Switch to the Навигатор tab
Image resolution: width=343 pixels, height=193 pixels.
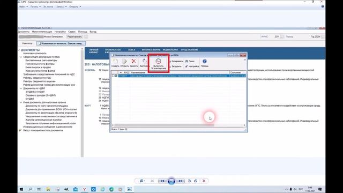coord(27,43)
